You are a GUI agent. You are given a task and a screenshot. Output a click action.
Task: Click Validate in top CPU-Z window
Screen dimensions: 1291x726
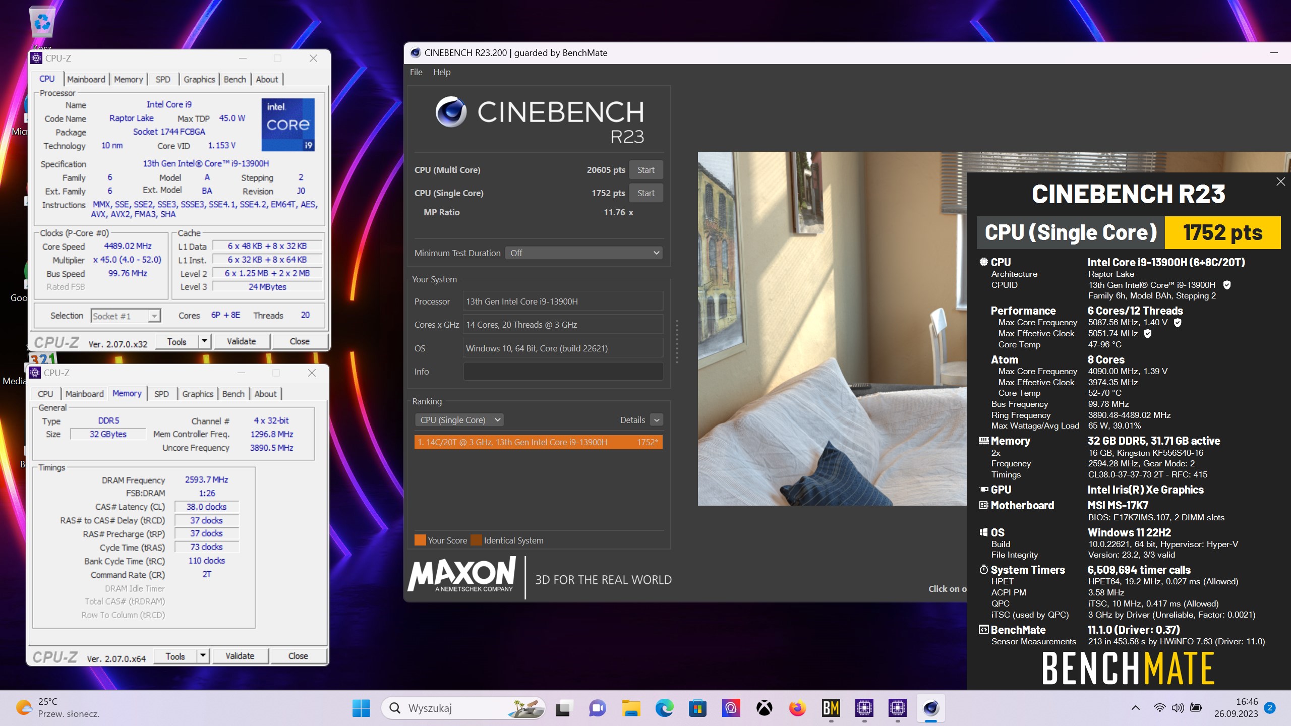pyautogui.click(x=242, y=341)
